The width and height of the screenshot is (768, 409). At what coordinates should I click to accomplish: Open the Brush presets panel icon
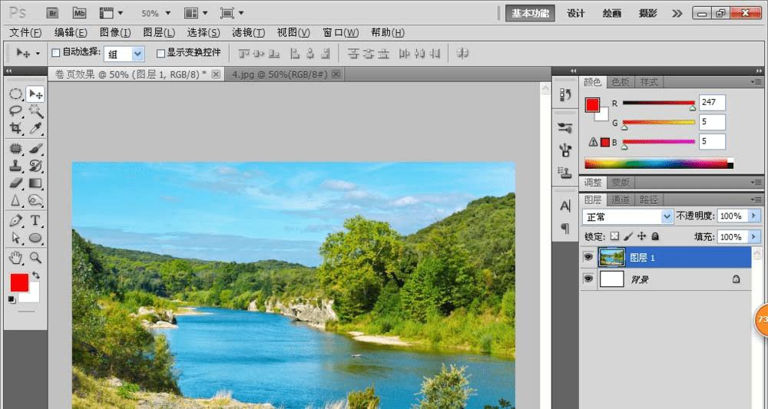tap(565, 128)
